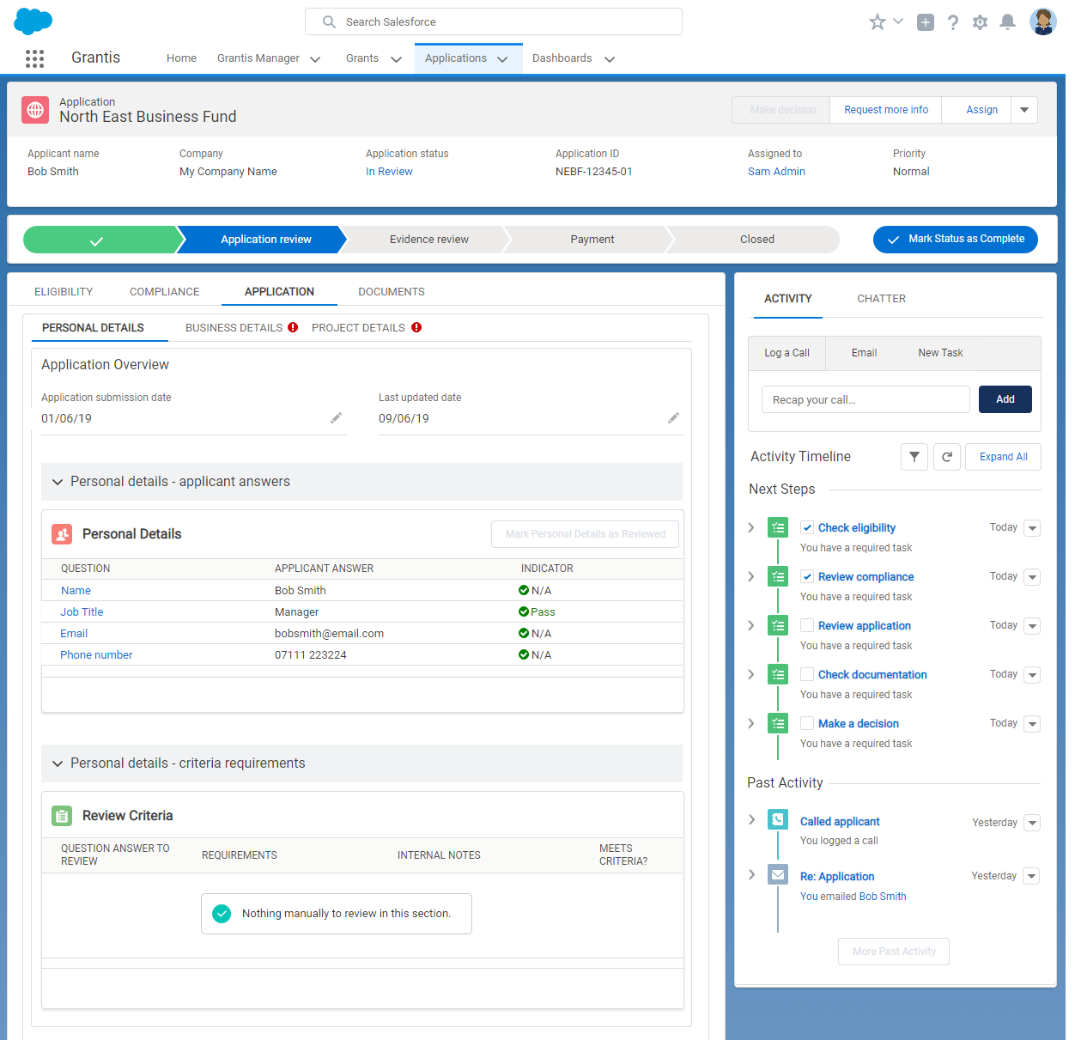This screenshot has width=1075, height=1040.
Task: Click the Recap your call input
Action: 865,399
